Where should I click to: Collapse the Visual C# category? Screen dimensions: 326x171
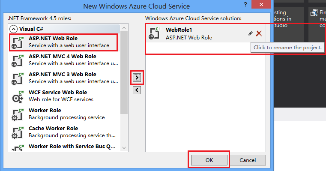pyautogui.click(x=14, y=29)
